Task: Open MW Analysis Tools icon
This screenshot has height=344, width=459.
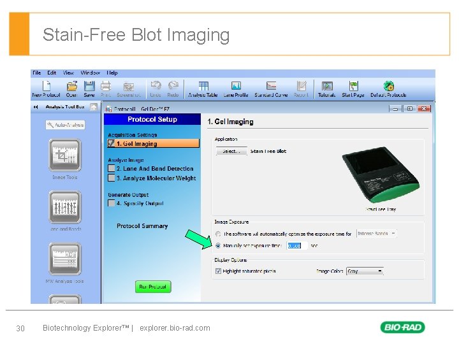Action: [x=65, y=259]
